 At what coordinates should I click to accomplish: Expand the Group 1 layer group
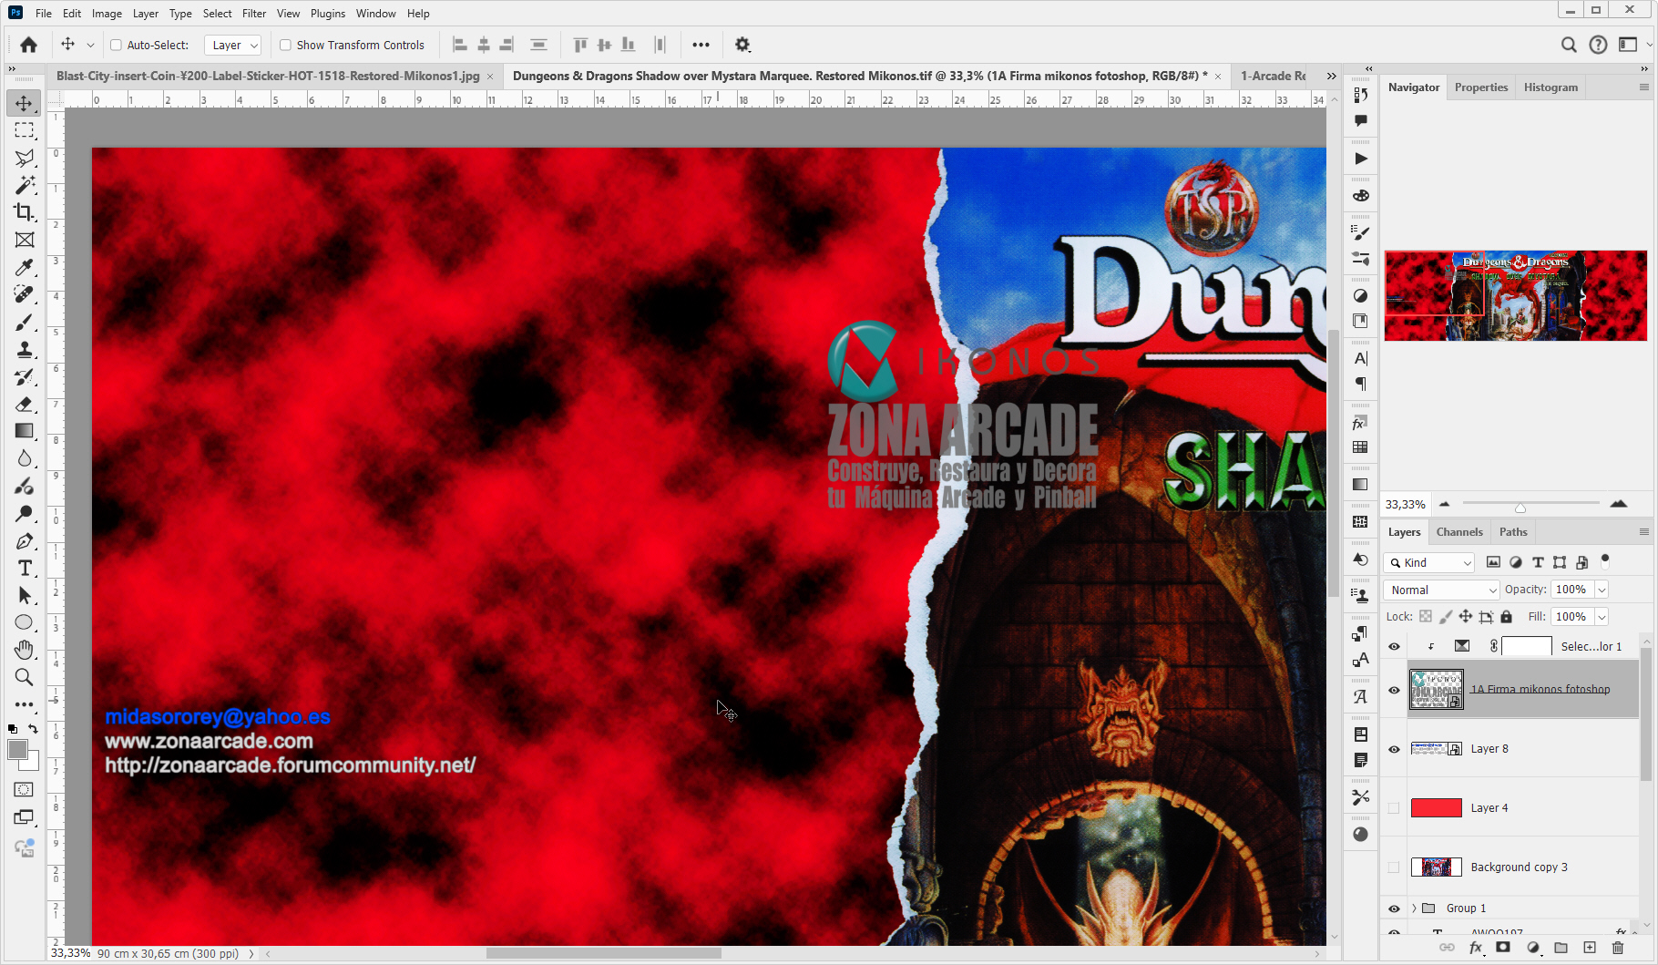pos(1414,908)
